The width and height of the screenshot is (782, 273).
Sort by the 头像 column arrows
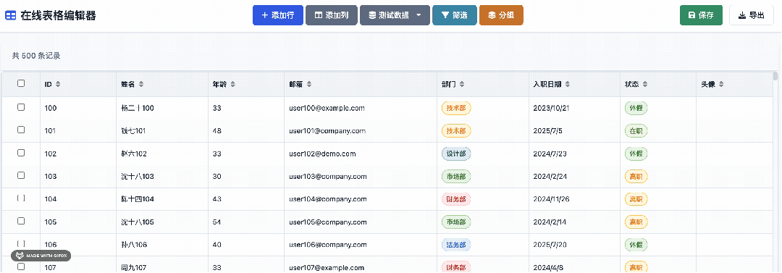click(x=722, y=84)
